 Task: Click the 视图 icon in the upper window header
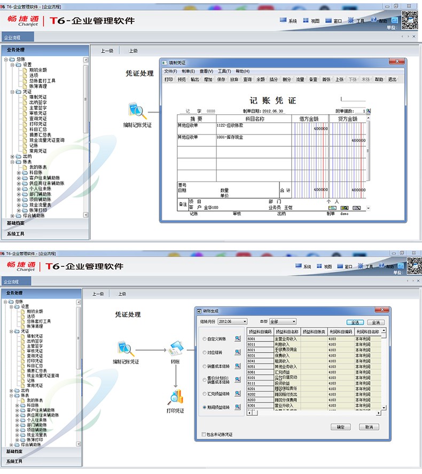point(306,20)
